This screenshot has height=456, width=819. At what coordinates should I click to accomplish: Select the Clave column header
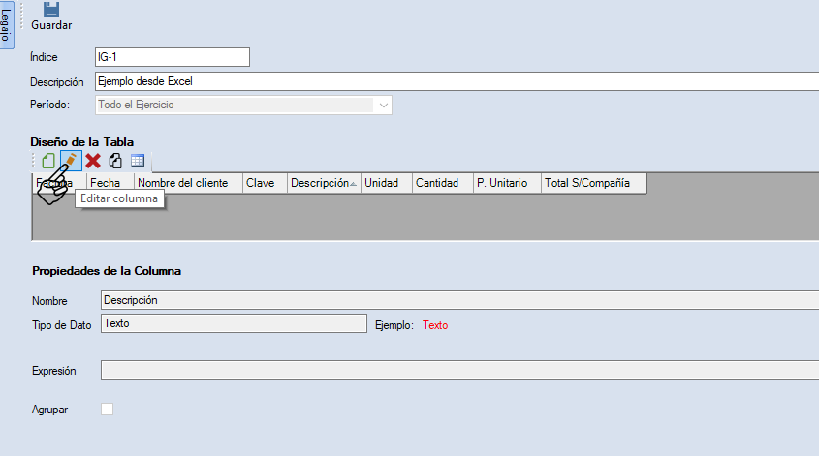[x=264, y=183]
